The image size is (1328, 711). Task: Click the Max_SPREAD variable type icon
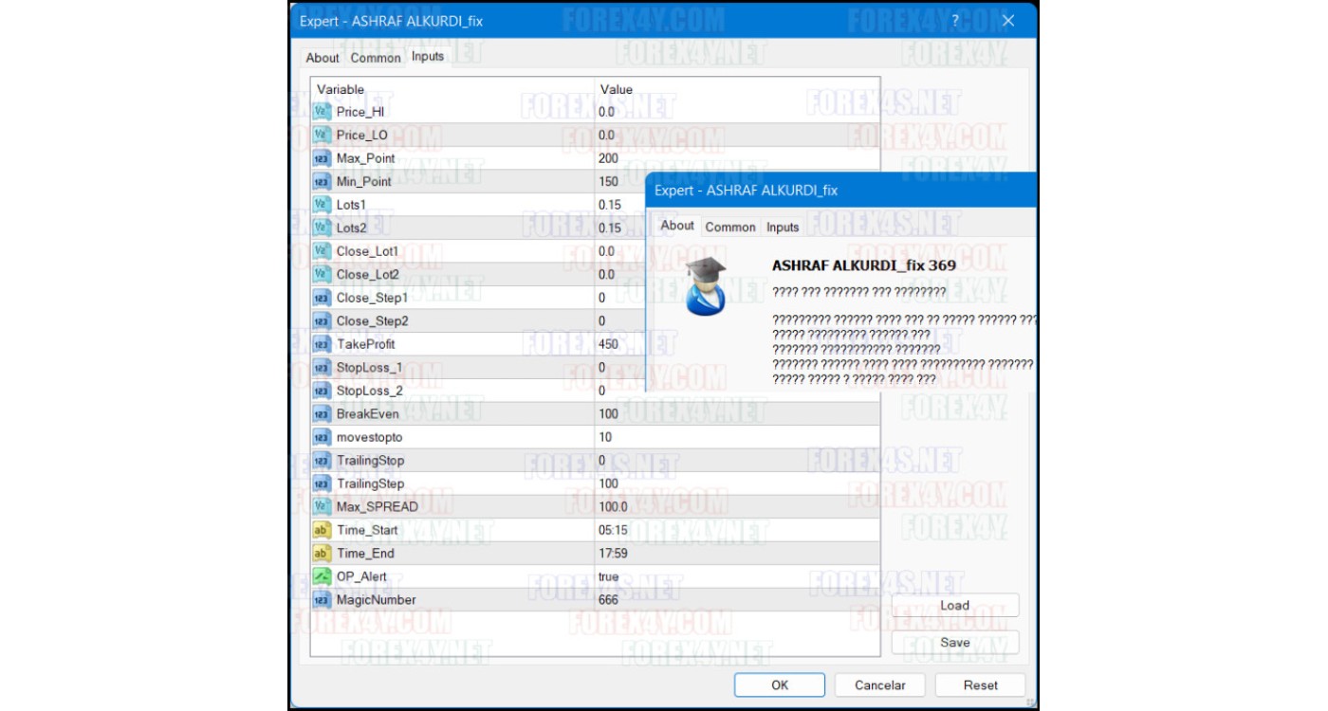[322, 507]
